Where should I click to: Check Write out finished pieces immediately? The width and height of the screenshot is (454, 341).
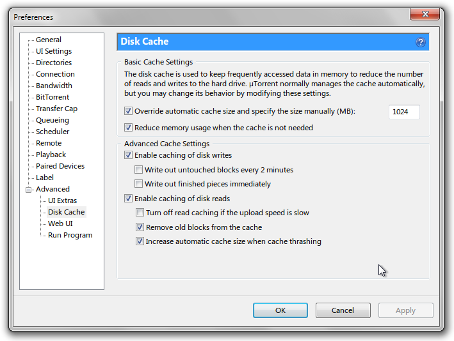pyautogui.click(x=138, y=184)
